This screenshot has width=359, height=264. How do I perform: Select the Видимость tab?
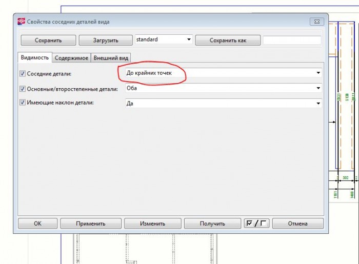pyautogui.click(x=35, y=57)
